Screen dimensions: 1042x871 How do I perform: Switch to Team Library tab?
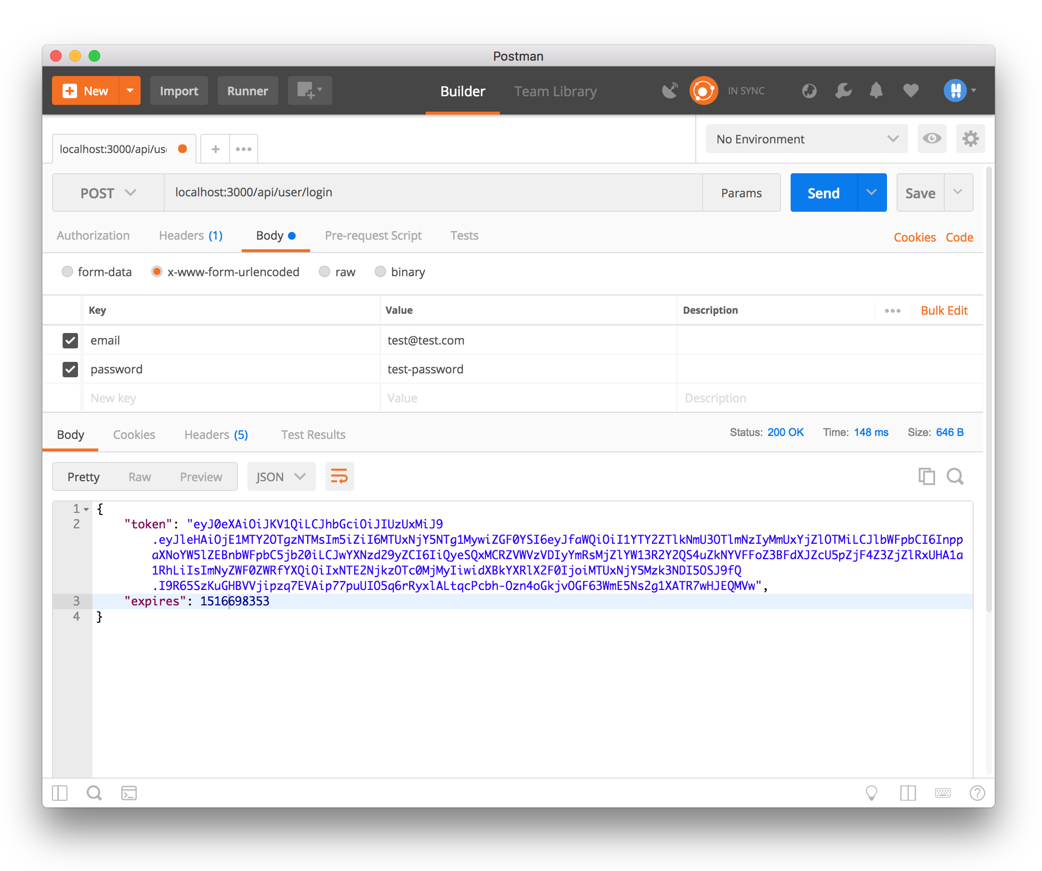pos(555,91)
